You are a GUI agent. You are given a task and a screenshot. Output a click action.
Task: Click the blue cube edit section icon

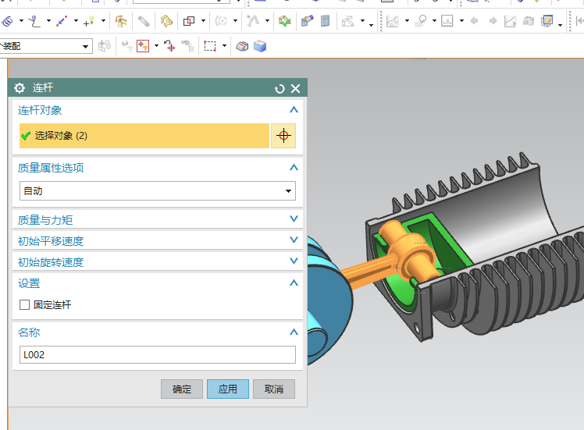pyautogui.click(x=260, y=46)
